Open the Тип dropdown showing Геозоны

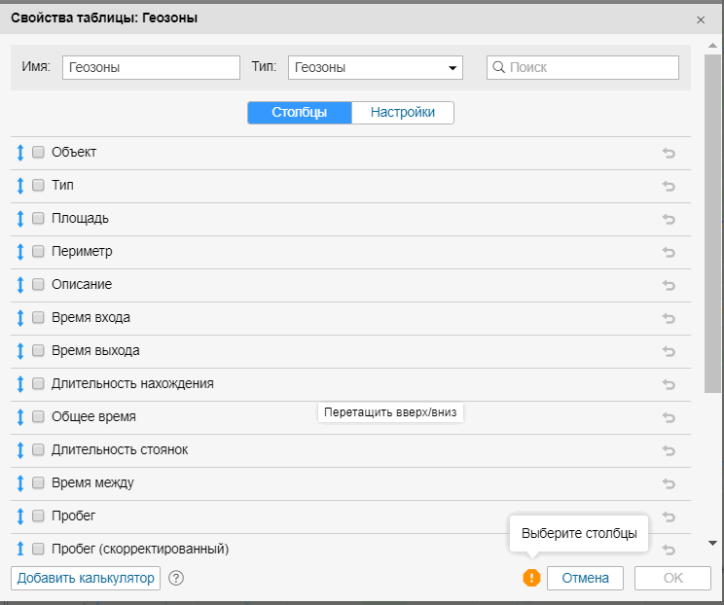click(x=375, y=68)
